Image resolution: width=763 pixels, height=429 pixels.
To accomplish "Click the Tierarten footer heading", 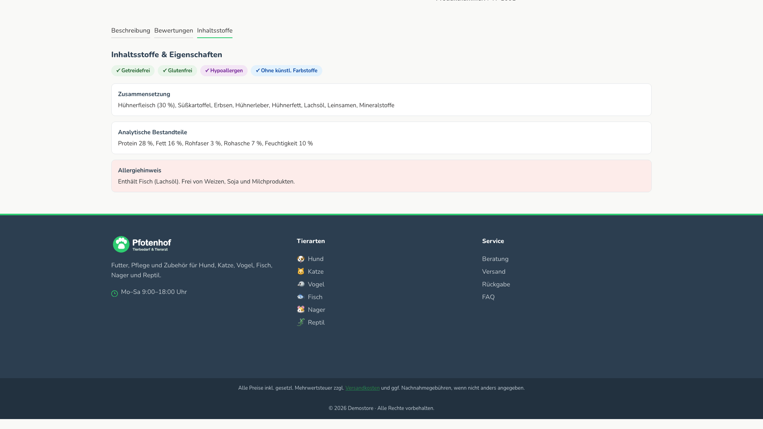I will 311,241.
